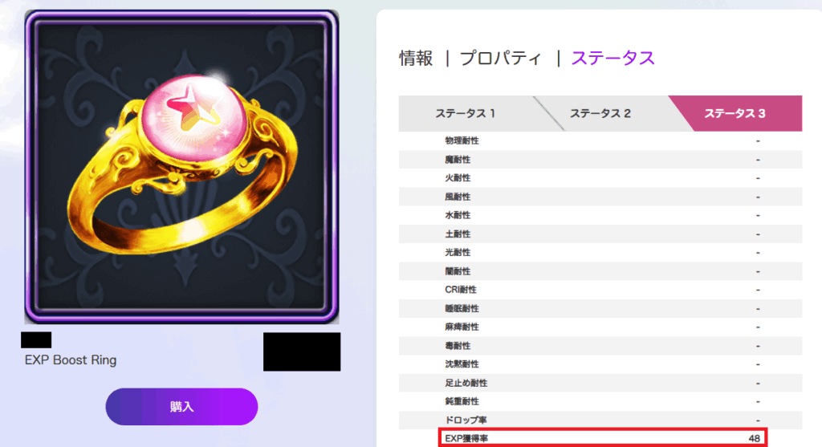822x447 pixels.
Task: Click the 物理耐性 stat row
Action: [x=600, y=140]
